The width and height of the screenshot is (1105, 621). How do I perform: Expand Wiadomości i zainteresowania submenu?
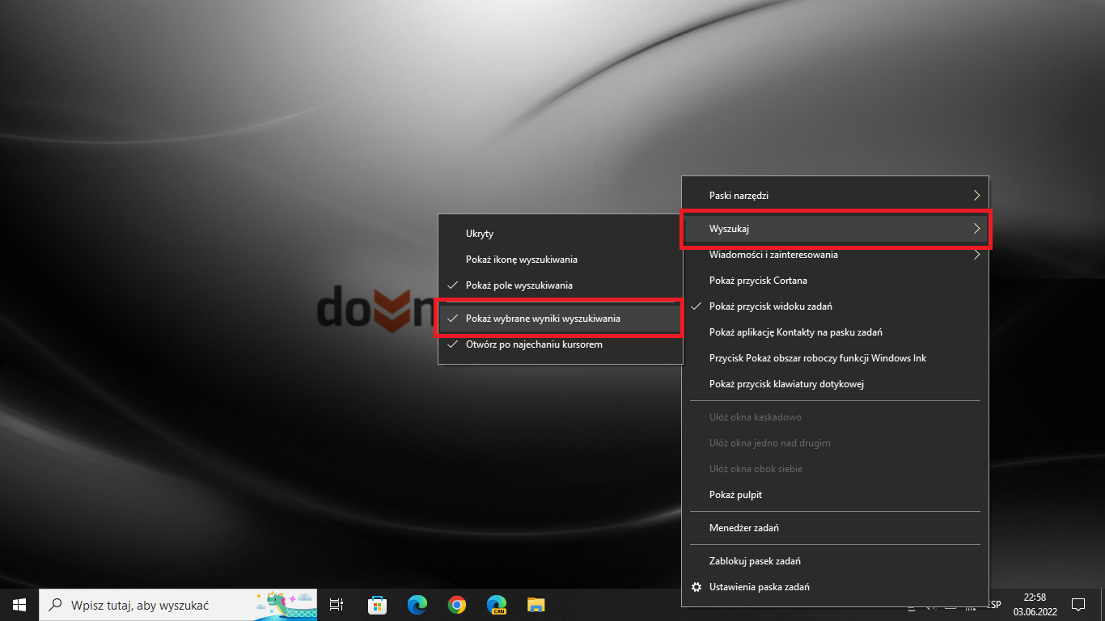tap(835, 255)
